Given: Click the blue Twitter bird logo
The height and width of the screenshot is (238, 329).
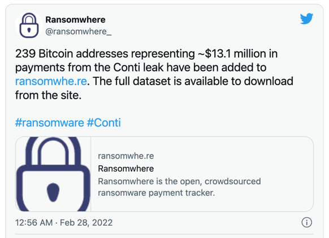Looking at the screenshot, I should click(306, 19).
